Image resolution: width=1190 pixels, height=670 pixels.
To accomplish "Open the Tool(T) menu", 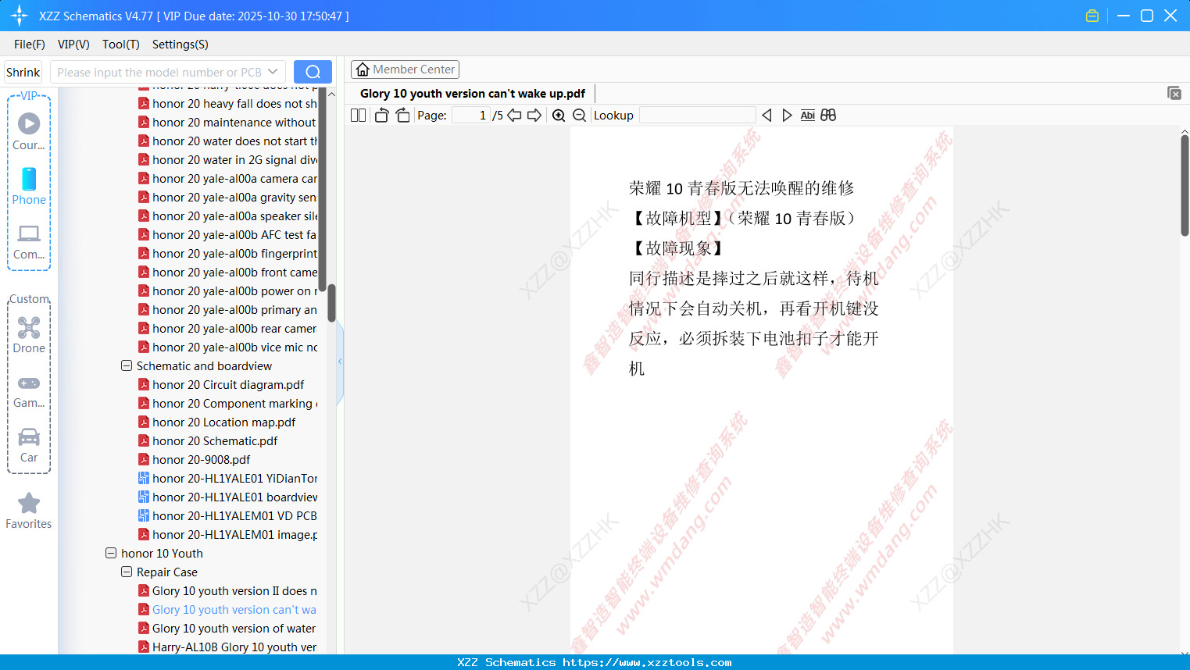I will pos(121,45).
